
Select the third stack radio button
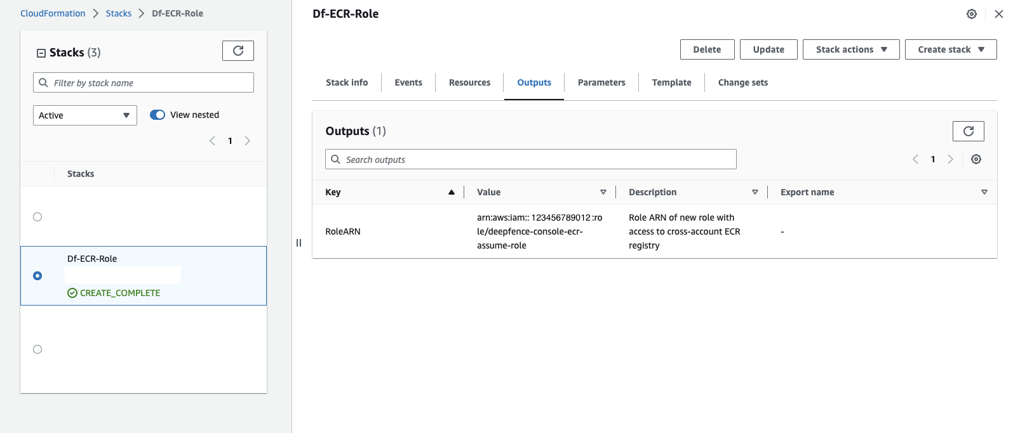(x=37, y=349)
